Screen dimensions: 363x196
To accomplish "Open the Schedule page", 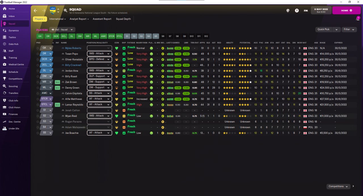I will [15, 72].
